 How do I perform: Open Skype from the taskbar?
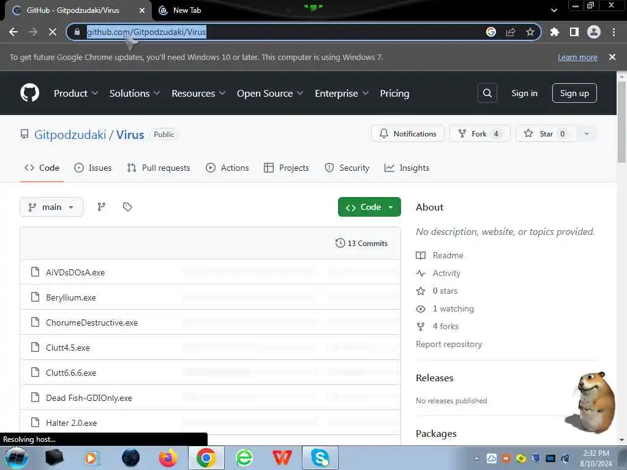320,458
